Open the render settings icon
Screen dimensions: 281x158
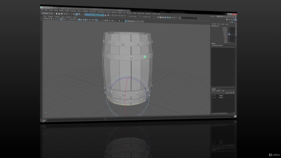pyautogui.click(x=166, y=18)
